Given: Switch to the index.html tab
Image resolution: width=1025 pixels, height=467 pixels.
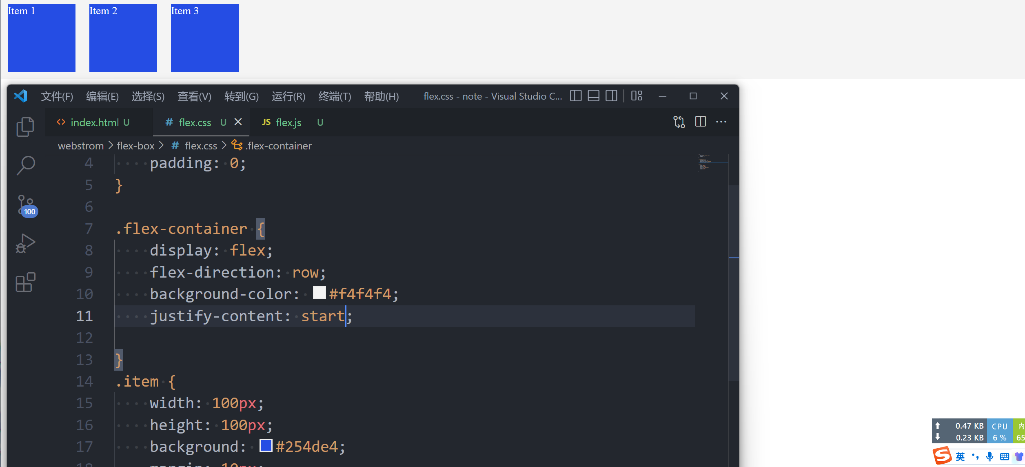Looking at the screenshot, I should [95, 122].
